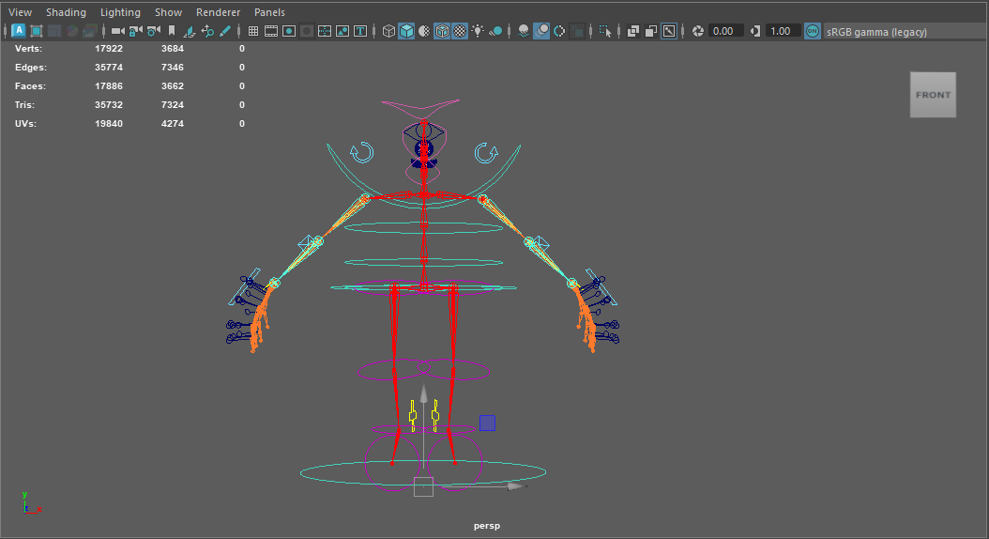
Task: Toggle the film gate display
Action: pyautogui.click(x=271, y=31)
